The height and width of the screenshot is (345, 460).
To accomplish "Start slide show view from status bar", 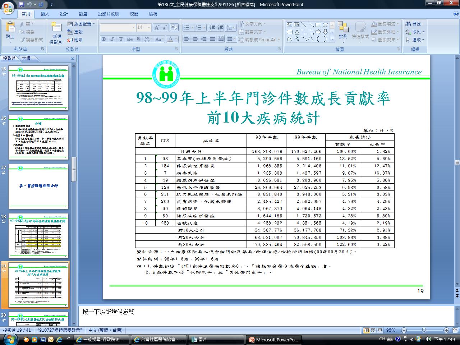I will (379, 330).
